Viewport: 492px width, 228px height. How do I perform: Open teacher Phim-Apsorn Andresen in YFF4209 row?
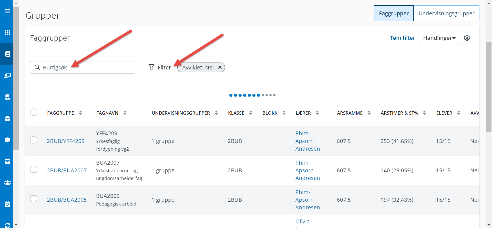coord(307,141)
